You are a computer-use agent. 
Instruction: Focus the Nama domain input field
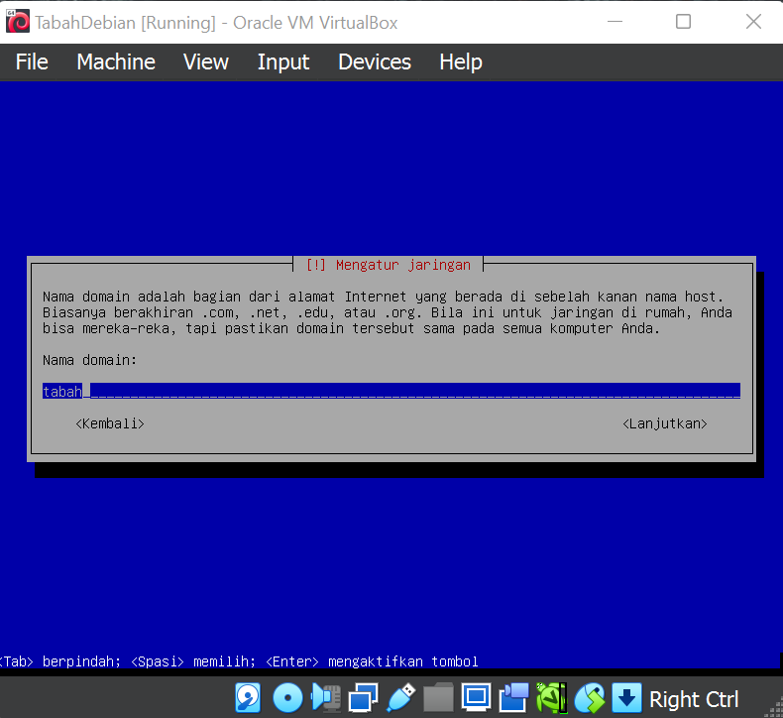point(391,391)
